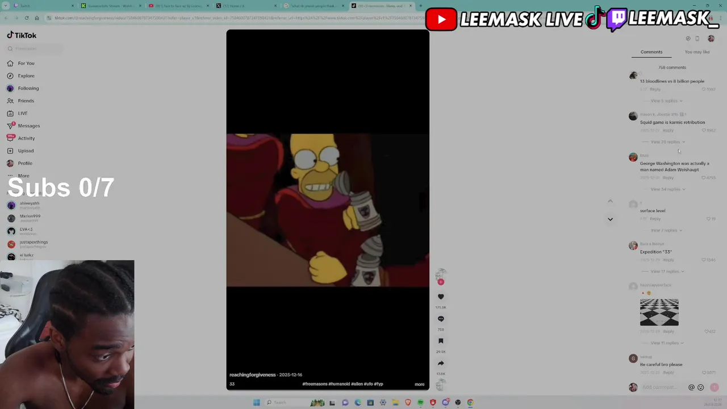Reply to the 'surface level' comment
This screenshot has height=409, width=727.
655,219
